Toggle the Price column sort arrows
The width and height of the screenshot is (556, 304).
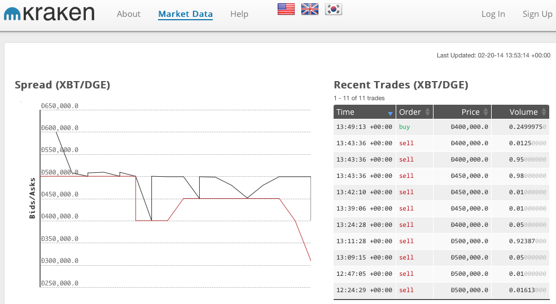(485, 112)
